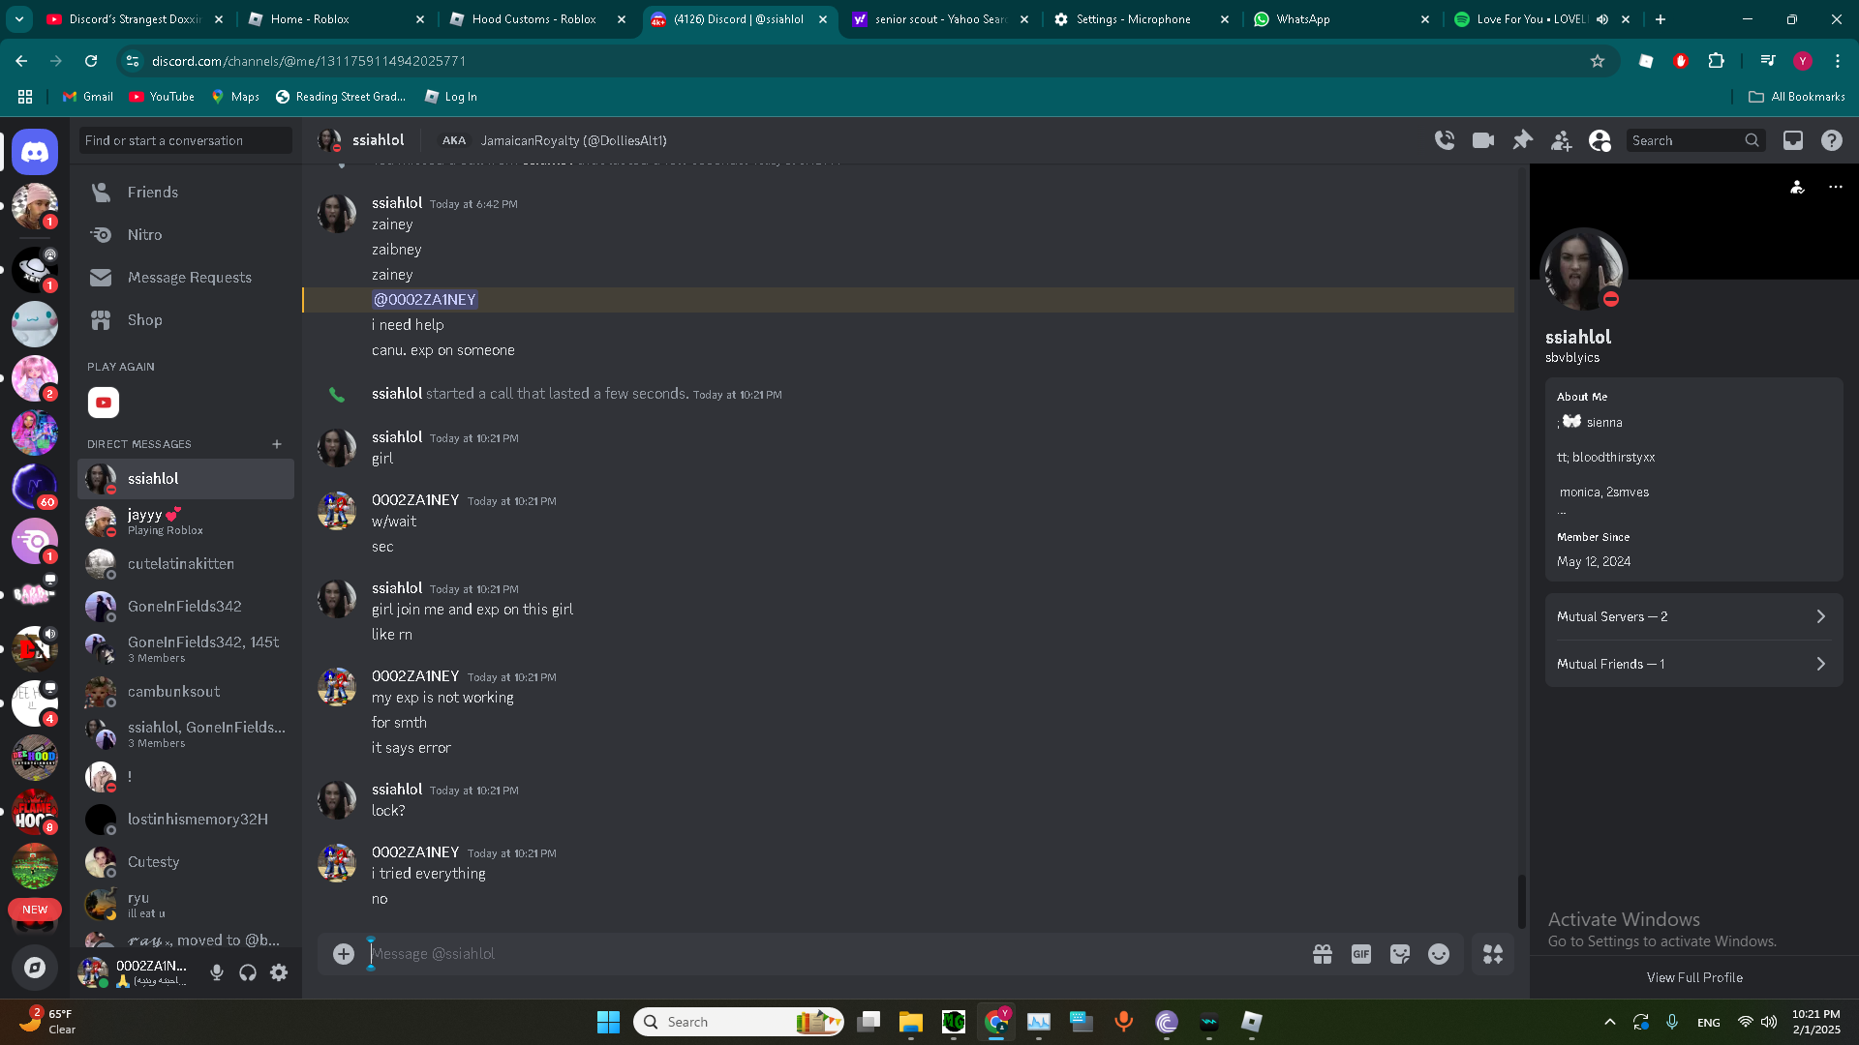The image size is (1859, 1045).
Task: Open the direct message with cambunksout
Action: point(174,692)
